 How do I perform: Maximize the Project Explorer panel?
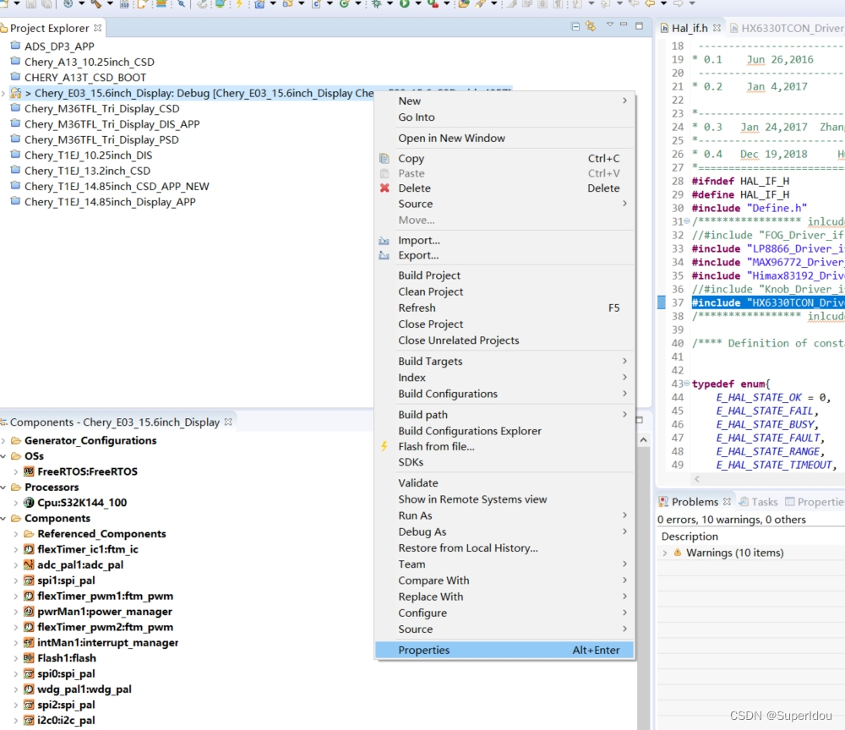coord(639,25)
